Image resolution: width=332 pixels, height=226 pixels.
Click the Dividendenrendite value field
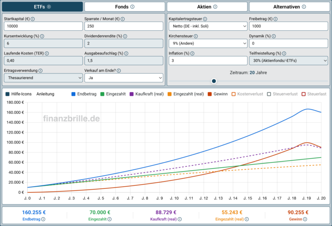pos(124,43)
